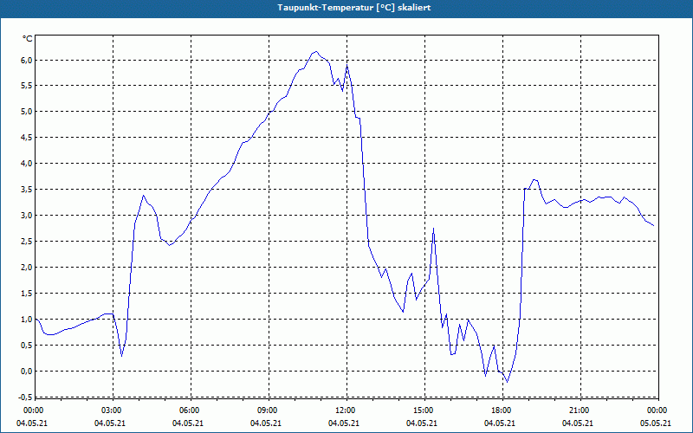
Task: Click the 2,5 y-axis value
Action: point(27,242)
